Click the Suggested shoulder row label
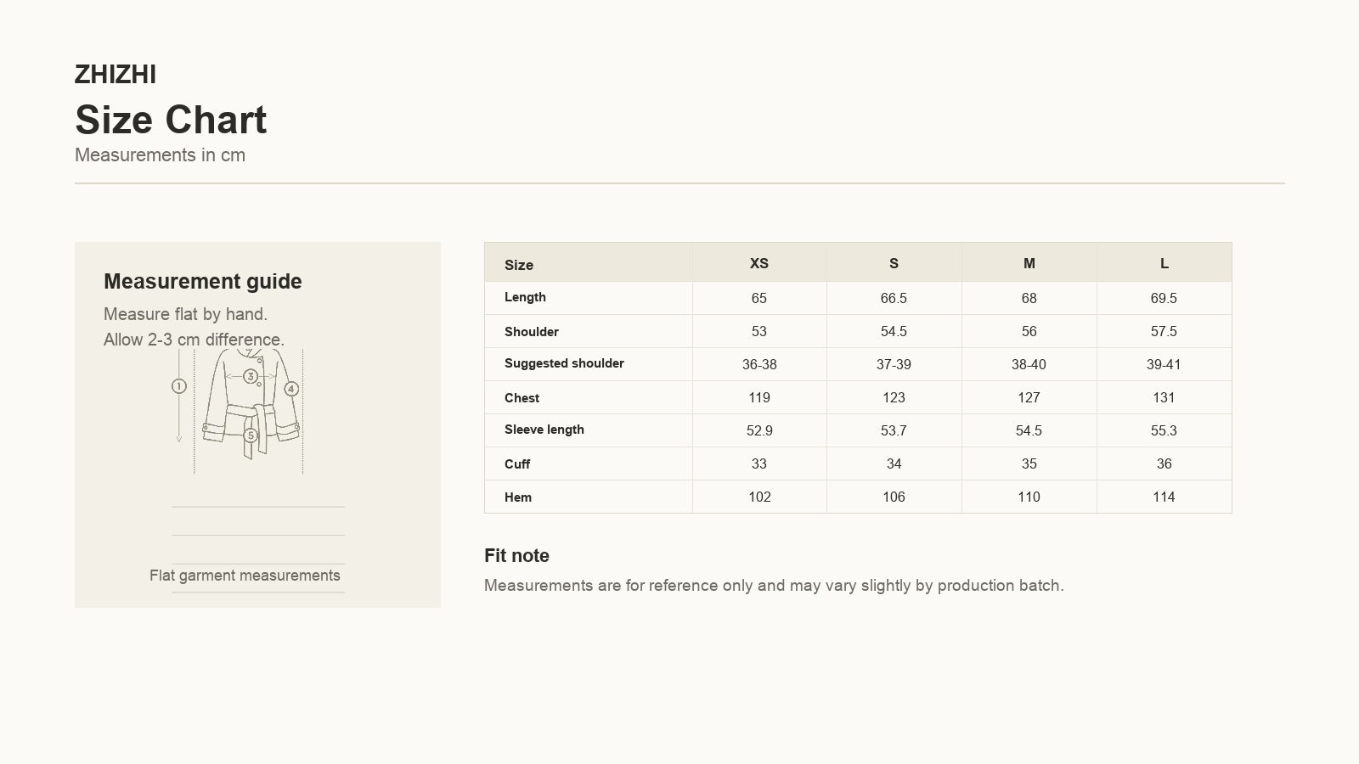The image size is (1359, 764). point(564,363)
